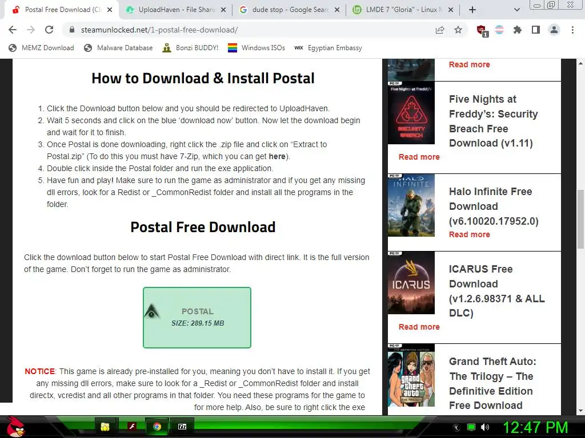This screenshot has height=438, width=585.
Task: Read more under Halo Infinite
Action: pos(470,234)
